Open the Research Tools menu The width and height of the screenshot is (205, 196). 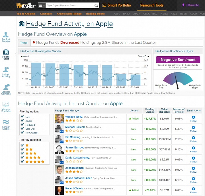click(x=152, y=5)
